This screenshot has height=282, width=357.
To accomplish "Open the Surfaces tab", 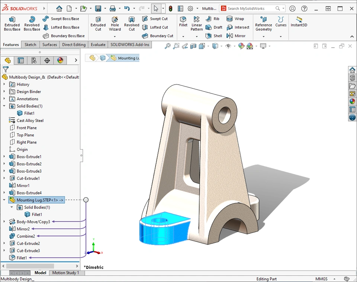I will point(49,45).
